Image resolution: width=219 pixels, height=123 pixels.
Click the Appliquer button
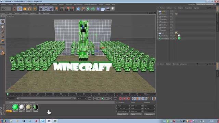(x=150, y=114)
